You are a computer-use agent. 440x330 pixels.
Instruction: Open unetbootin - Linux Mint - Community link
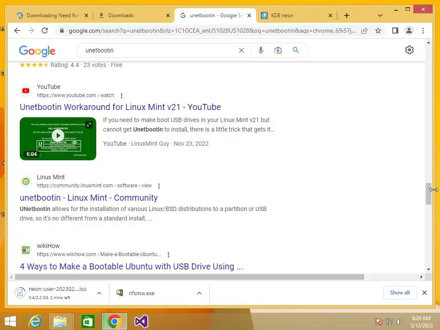(x=89, y=198)
